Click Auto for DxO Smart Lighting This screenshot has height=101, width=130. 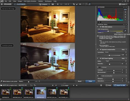(123, 58)
